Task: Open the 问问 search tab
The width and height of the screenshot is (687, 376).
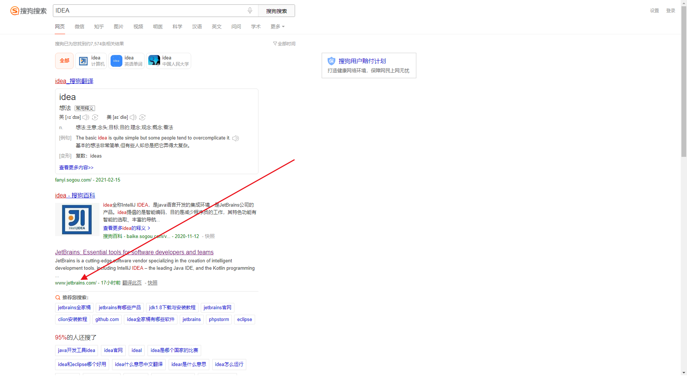Action: click(x=236, y=27)
